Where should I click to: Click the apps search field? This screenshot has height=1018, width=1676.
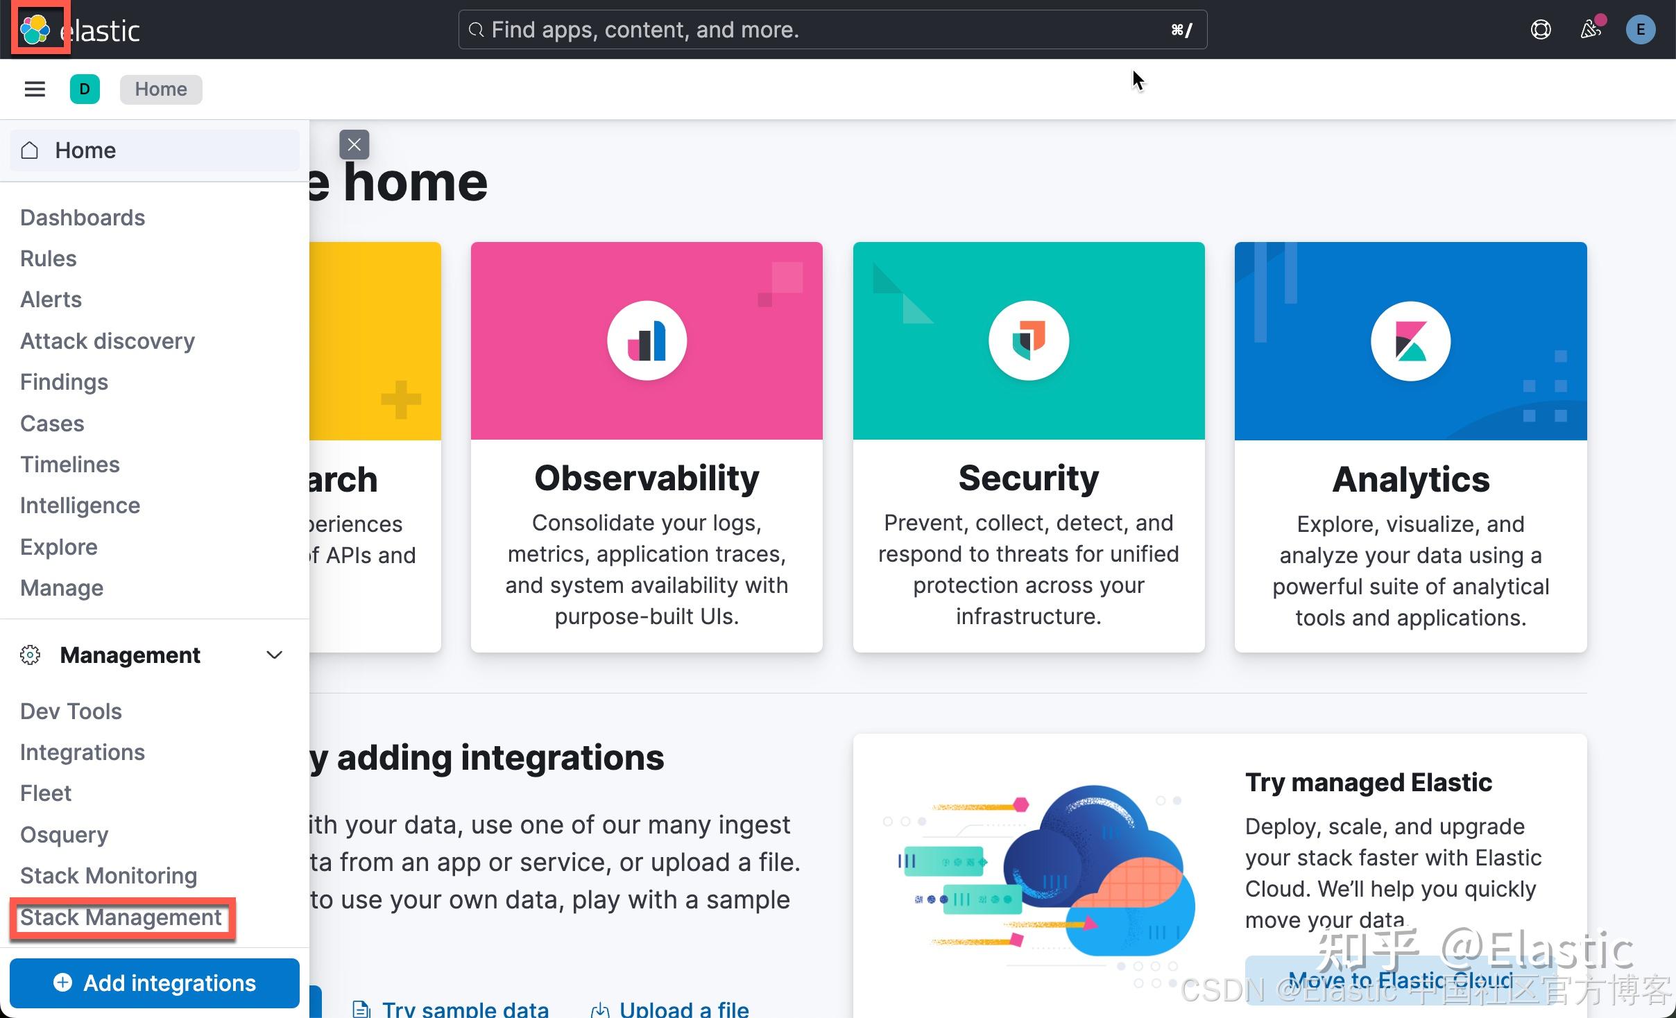832,29
